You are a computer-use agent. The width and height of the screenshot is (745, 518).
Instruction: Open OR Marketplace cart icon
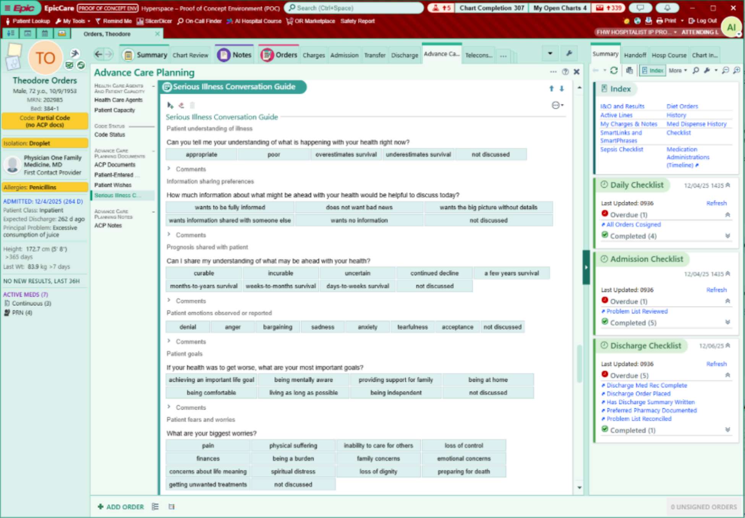pyautogui.click(x=290, y=21)
